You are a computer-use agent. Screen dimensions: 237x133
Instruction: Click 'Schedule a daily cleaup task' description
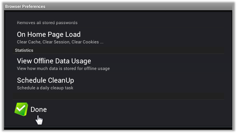pos(45,88)
